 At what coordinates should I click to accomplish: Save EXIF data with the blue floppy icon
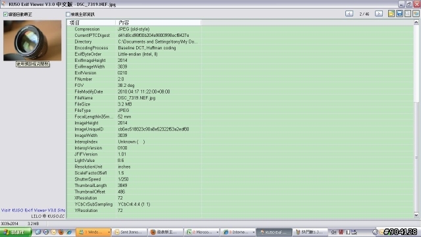pos(399,13)
